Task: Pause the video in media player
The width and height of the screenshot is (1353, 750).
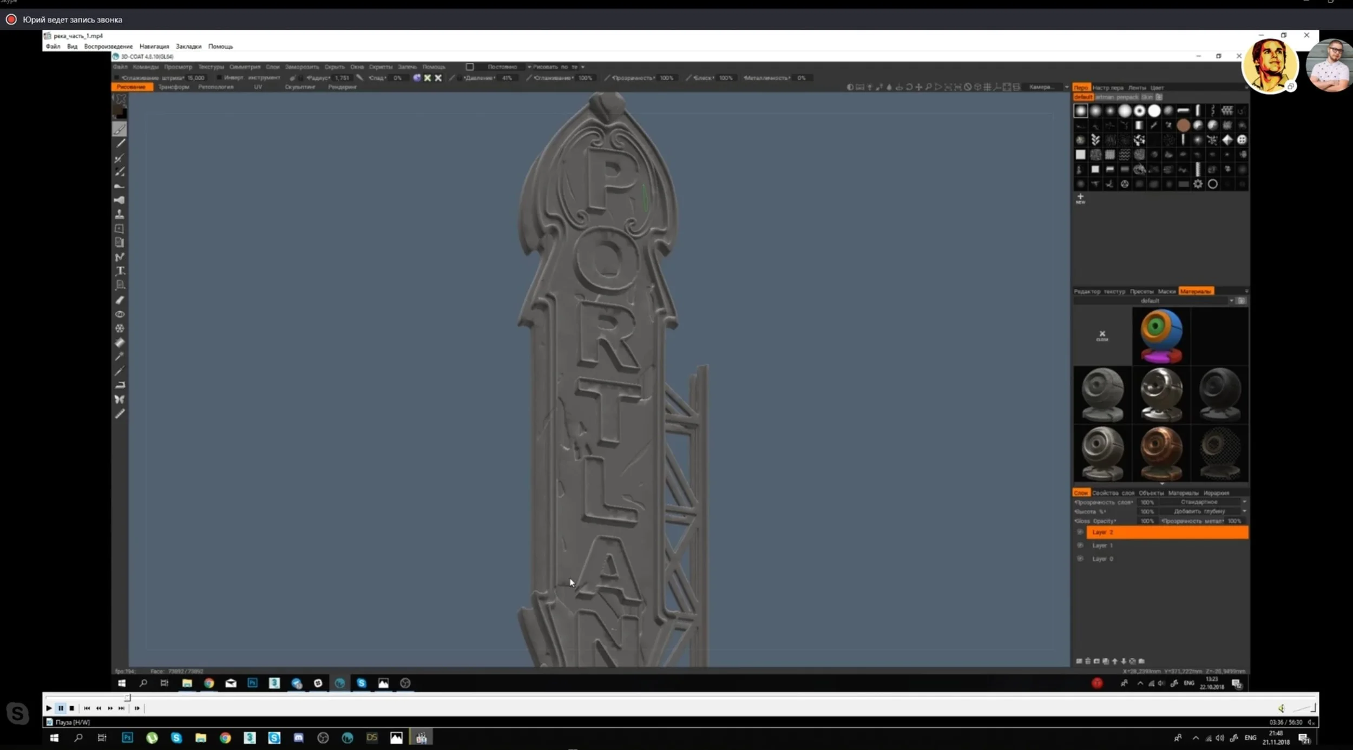Action: click(61, 708)
